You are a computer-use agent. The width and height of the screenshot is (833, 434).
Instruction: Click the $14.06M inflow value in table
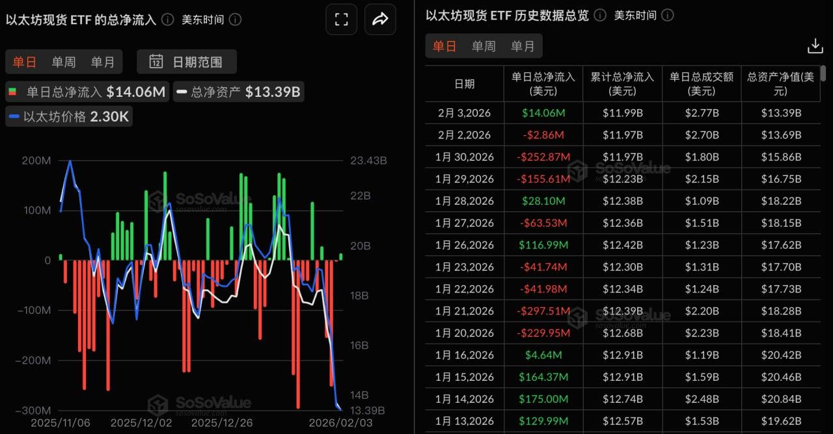pos(543,113)
